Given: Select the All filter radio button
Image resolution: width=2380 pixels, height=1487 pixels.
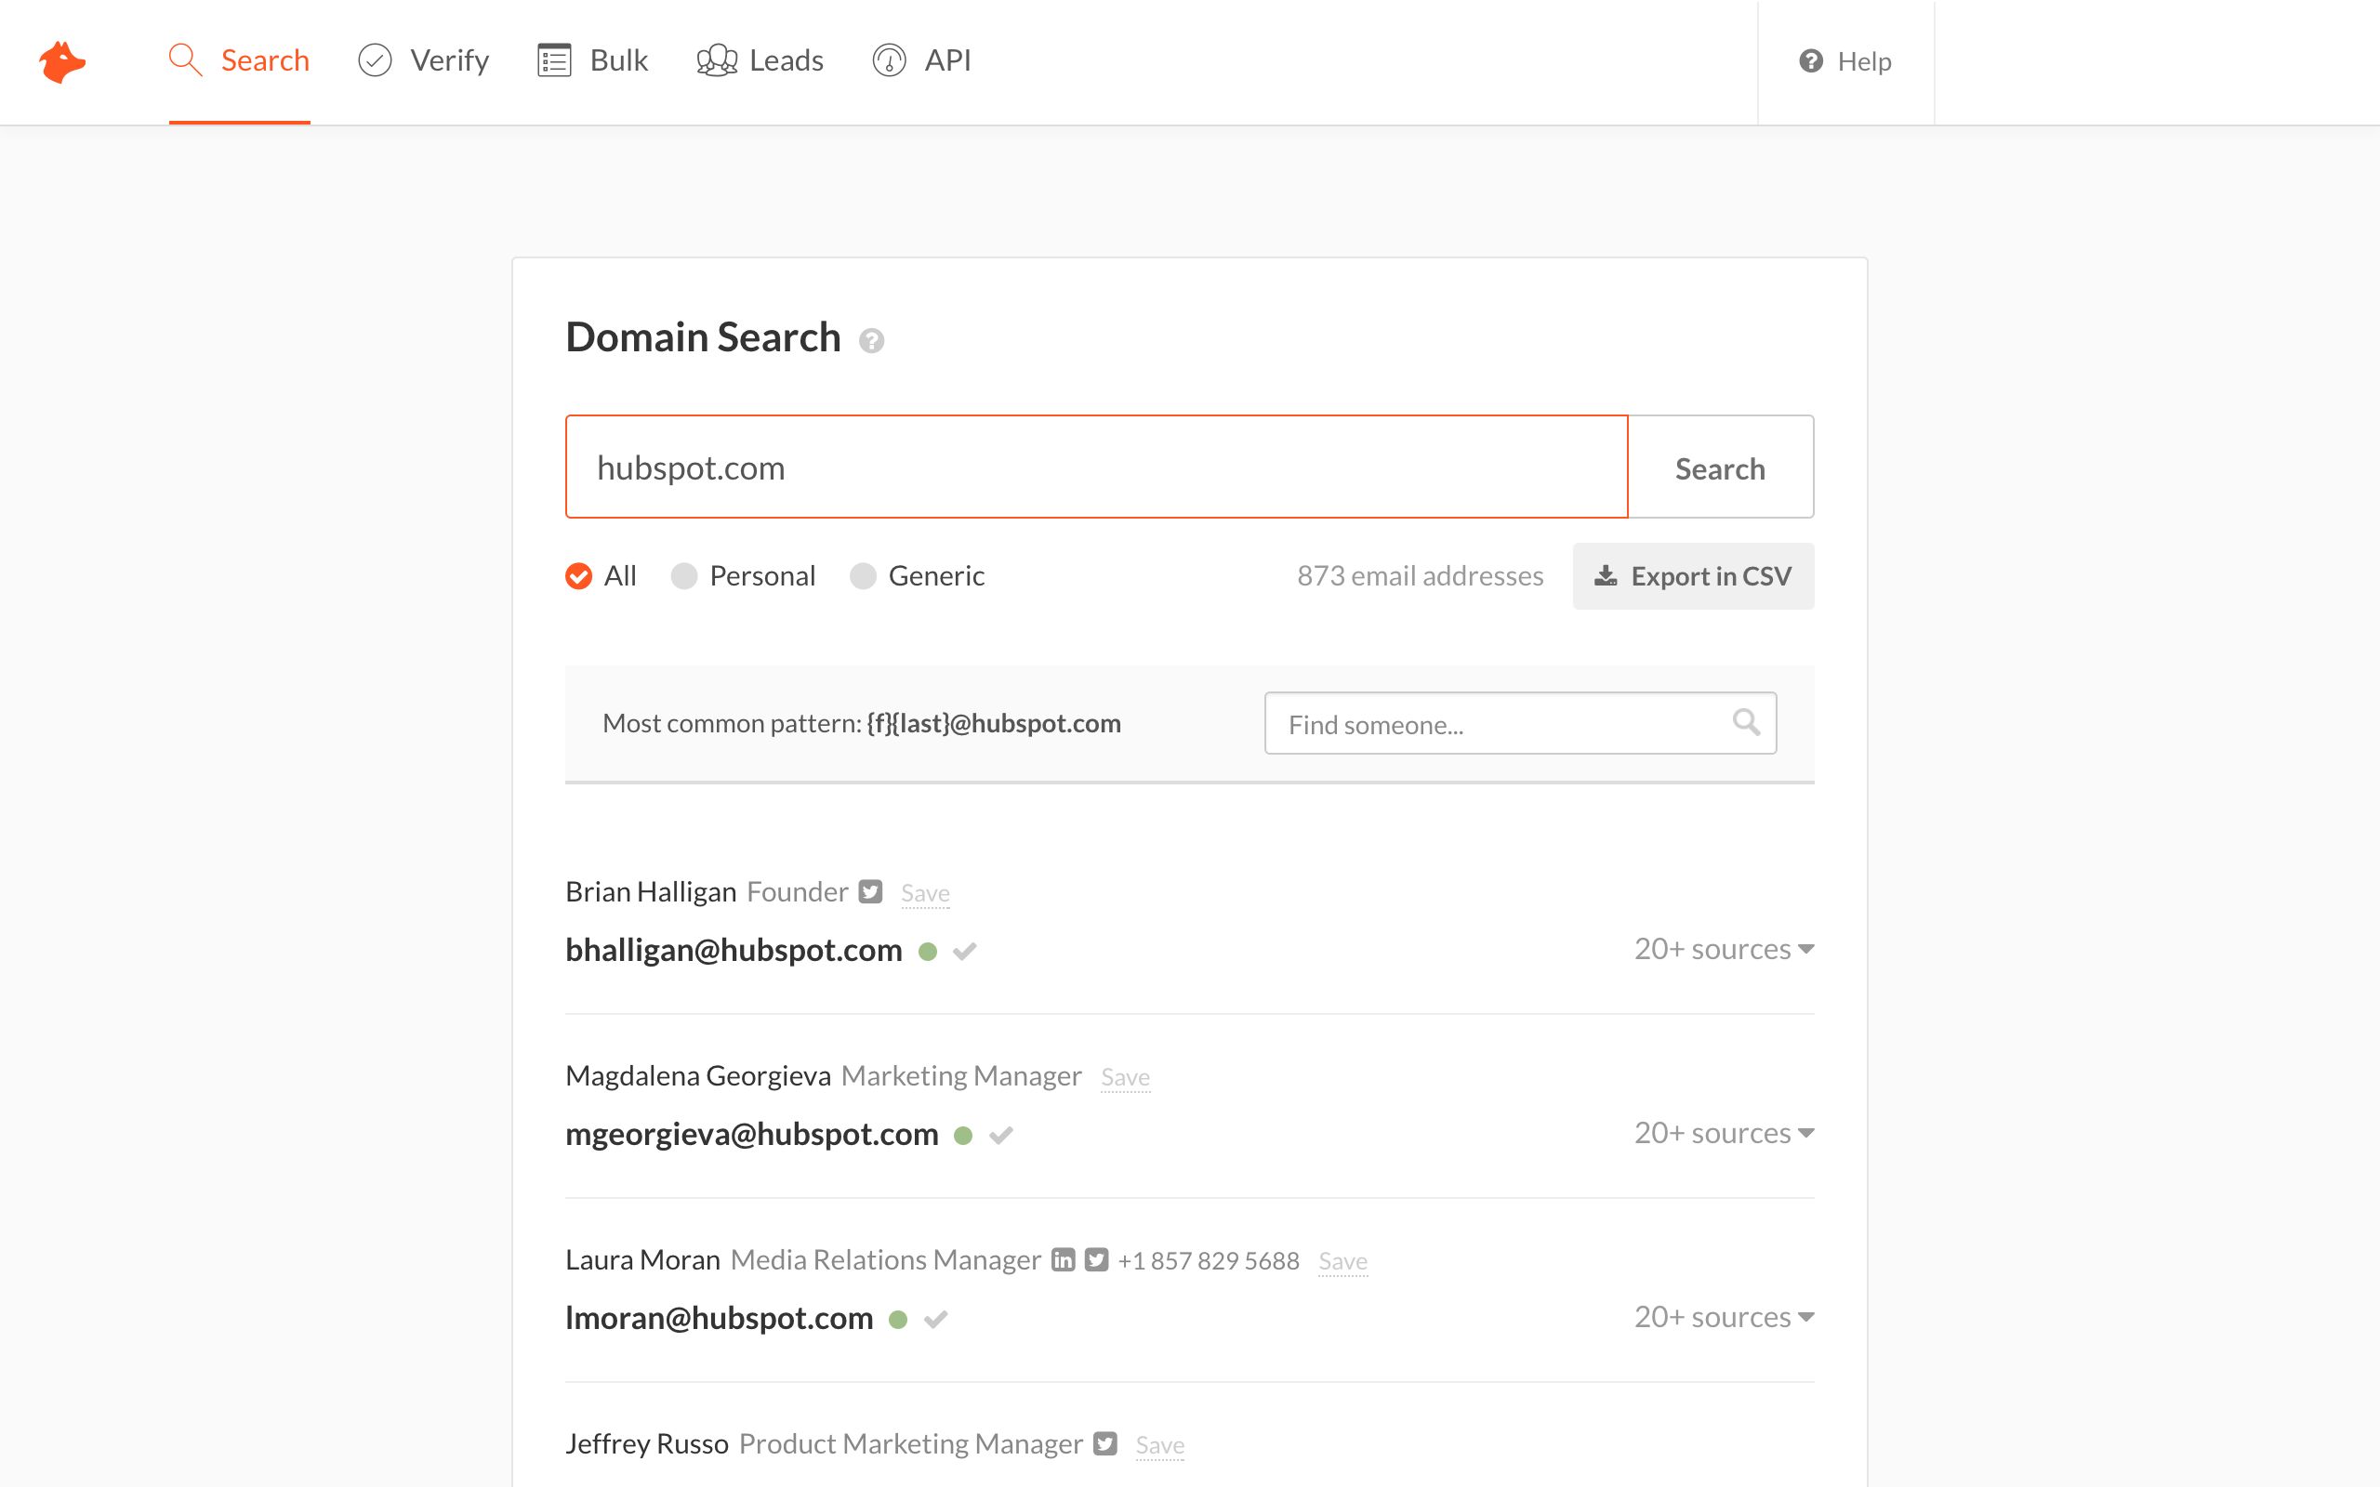Looking at the screenshot, I should coord(579,575).
